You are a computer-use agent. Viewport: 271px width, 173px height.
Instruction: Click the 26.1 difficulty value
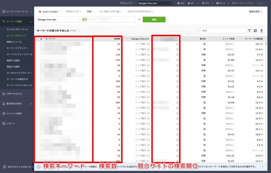(x=258, y=129)
